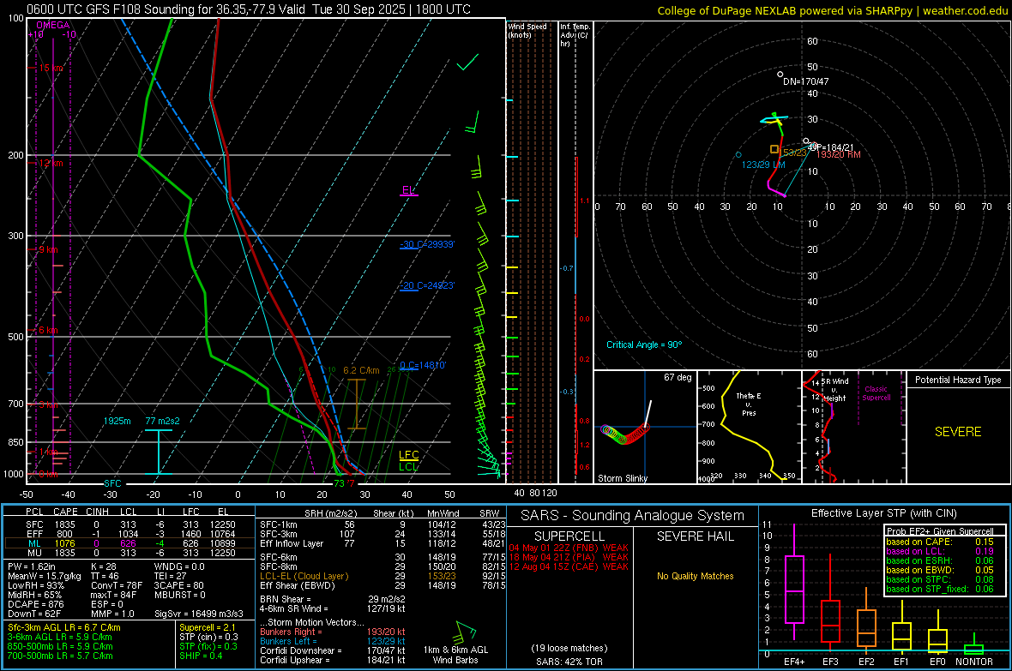Select the SFC-1km row in shear table
The width and height of the screenshot is (1012, 671).
(x=383, y=524)
